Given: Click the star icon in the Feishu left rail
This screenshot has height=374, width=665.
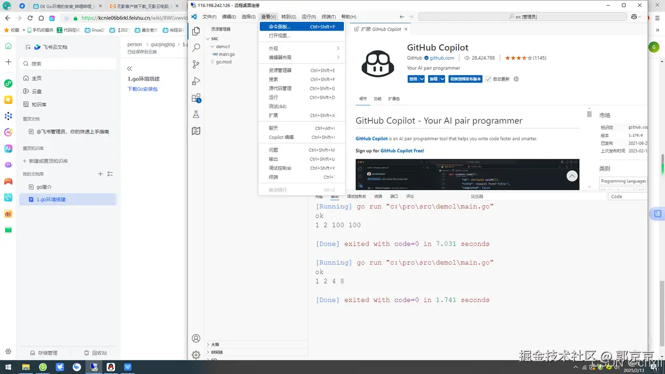Looking at the screenshot, I should coord(8,100).
